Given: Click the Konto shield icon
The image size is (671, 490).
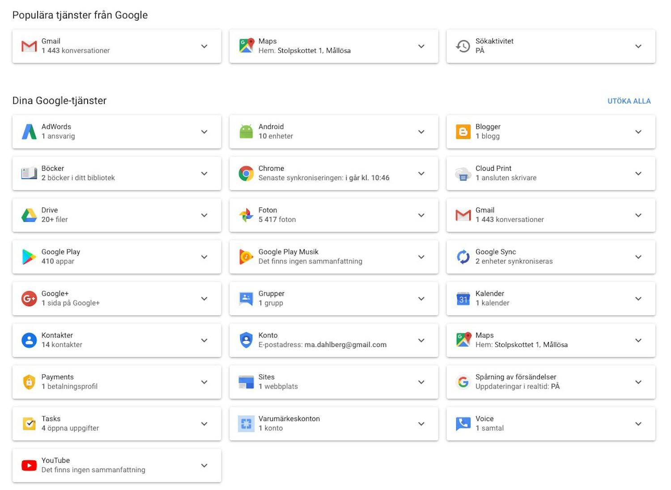Looking at the screenshot, I should pos(246,340).
